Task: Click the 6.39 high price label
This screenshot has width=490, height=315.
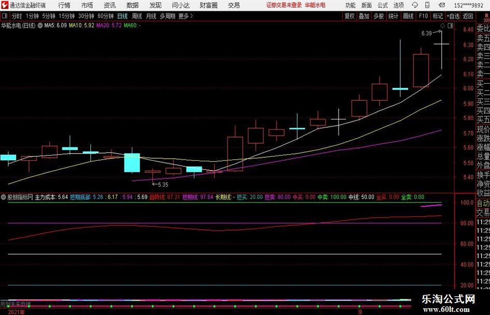Action: coord(427,34)
